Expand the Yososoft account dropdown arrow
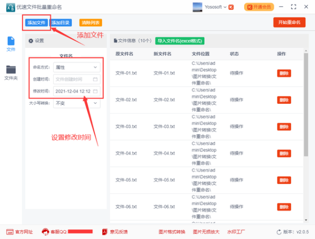 point(225,7)
